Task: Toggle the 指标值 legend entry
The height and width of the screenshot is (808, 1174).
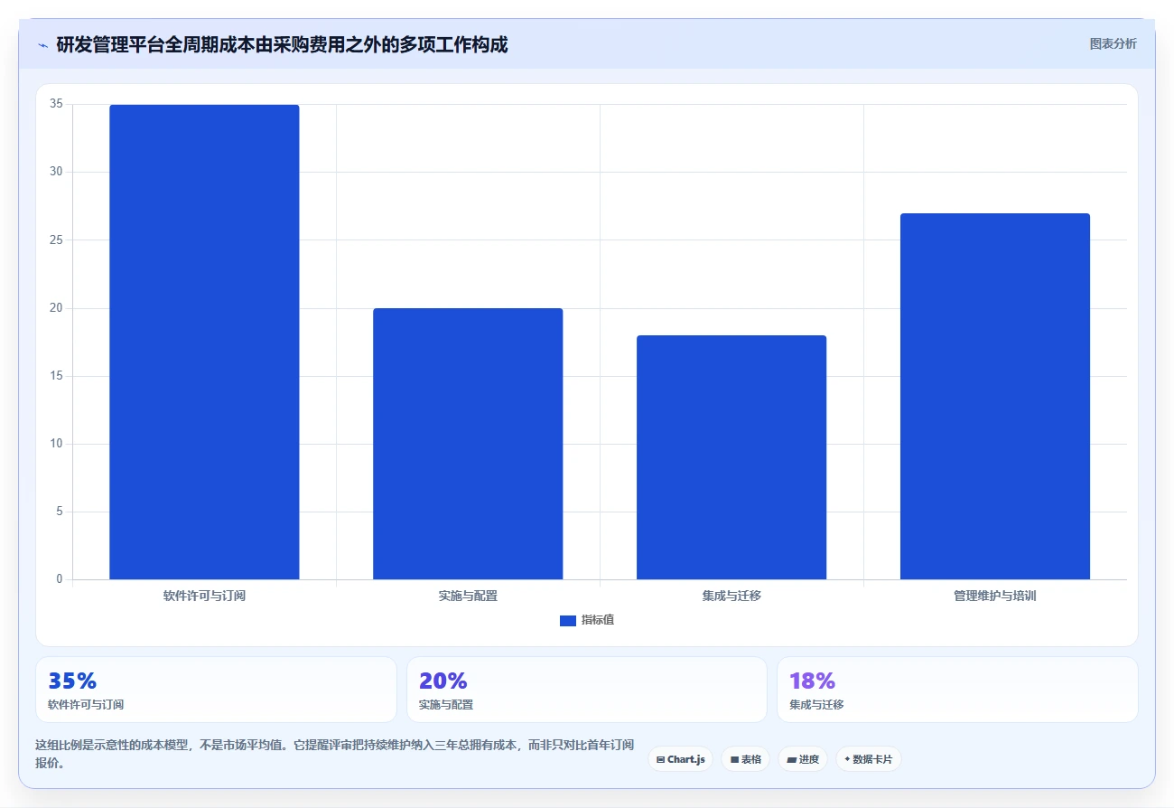Action: click(x=587, y=620)
